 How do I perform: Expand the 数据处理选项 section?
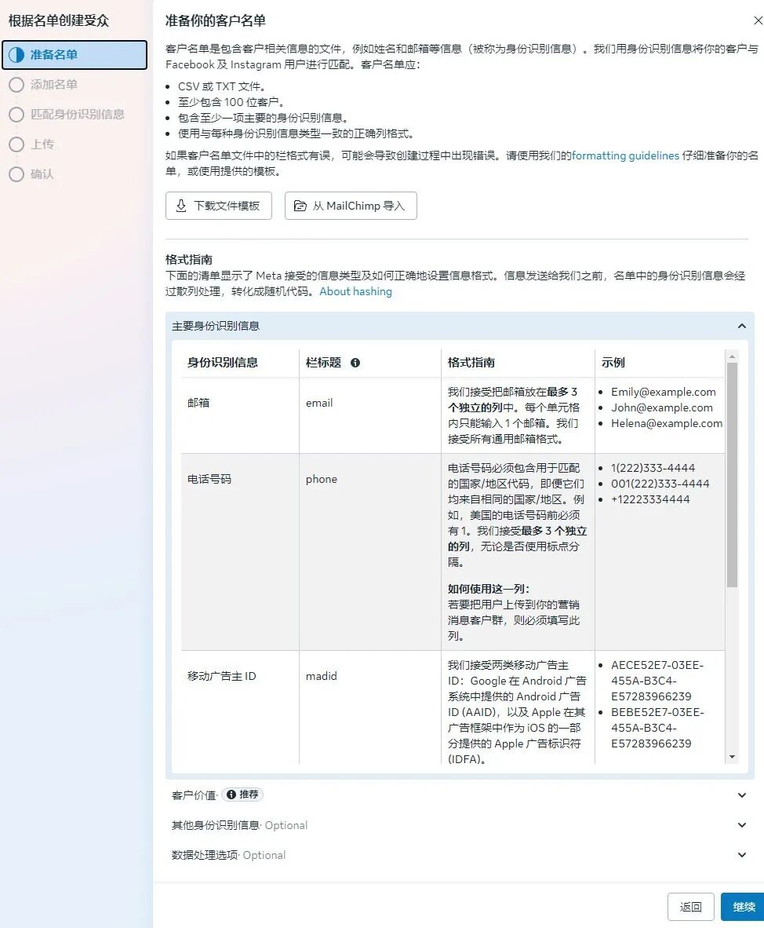coord(742,855)
